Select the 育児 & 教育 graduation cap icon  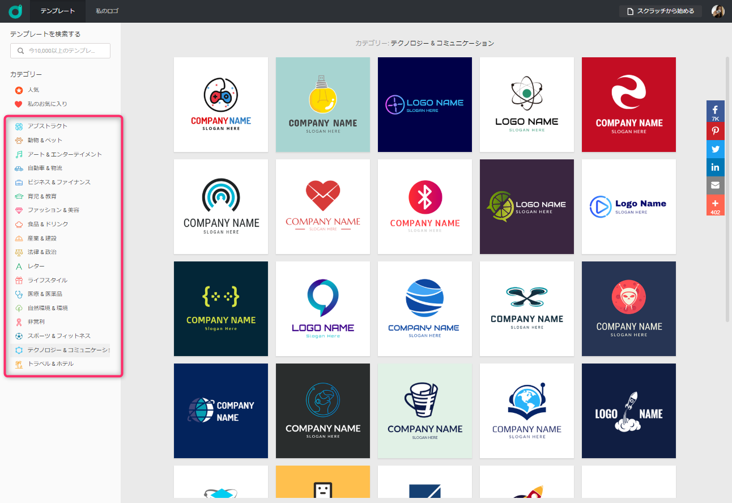pyautogui.click(x=19, y=196)
